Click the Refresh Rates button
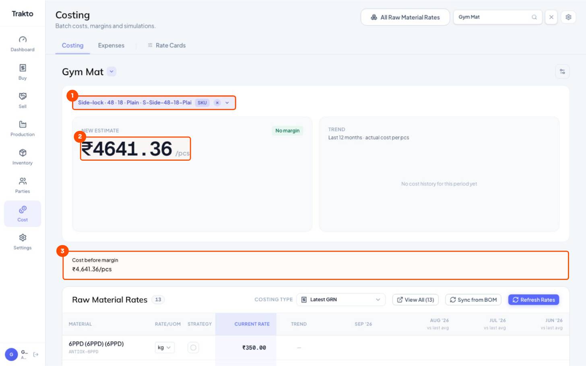The width and height of the screenshot is (586, 366). 534,300
